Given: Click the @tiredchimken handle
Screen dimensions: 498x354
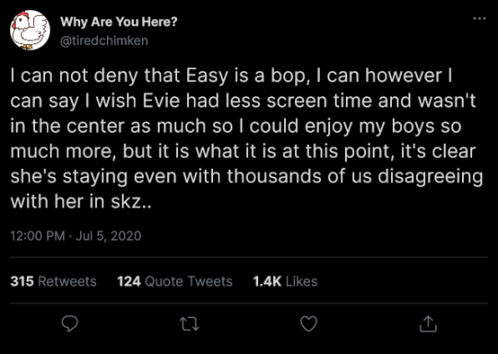Looking at the screenshot, I should coord(104,41).
